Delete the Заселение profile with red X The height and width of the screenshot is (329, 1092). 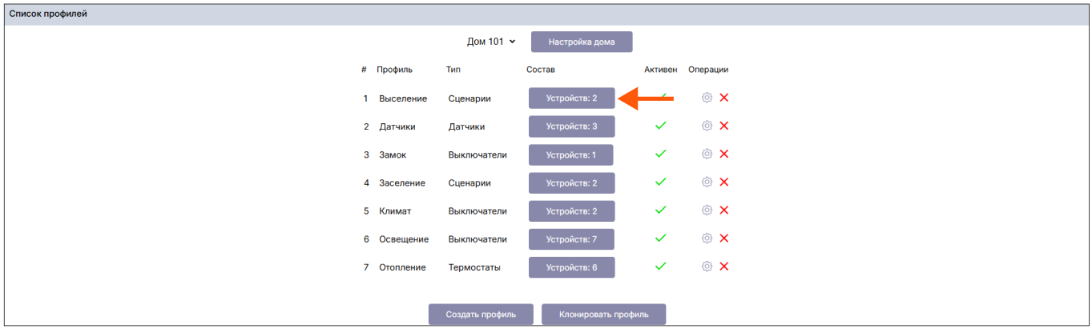click(x=724, y=182)
